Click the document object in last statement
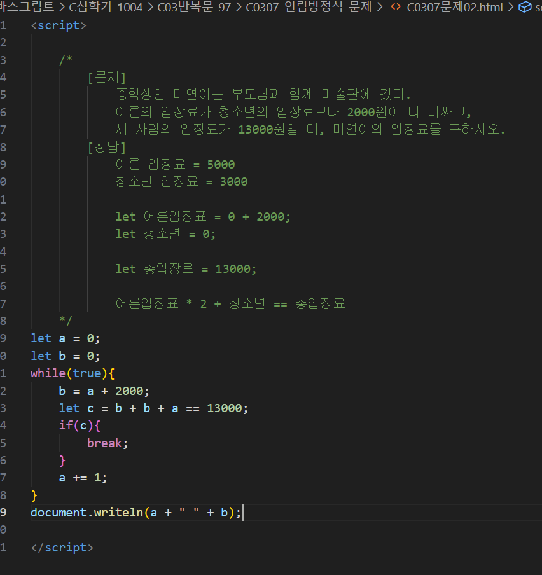542x575 pixels. pos(59,513)
